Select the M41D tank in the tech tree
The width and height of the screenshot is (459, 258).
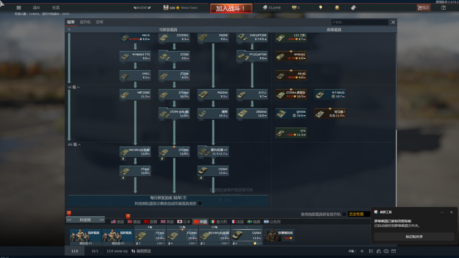click(x=135, y=37)
